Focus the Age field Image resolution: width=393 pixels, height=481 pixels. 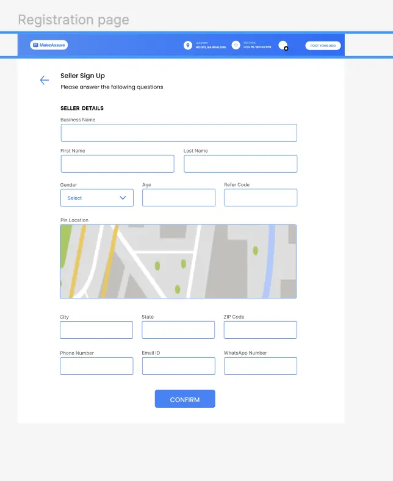[x=179, y=198]
